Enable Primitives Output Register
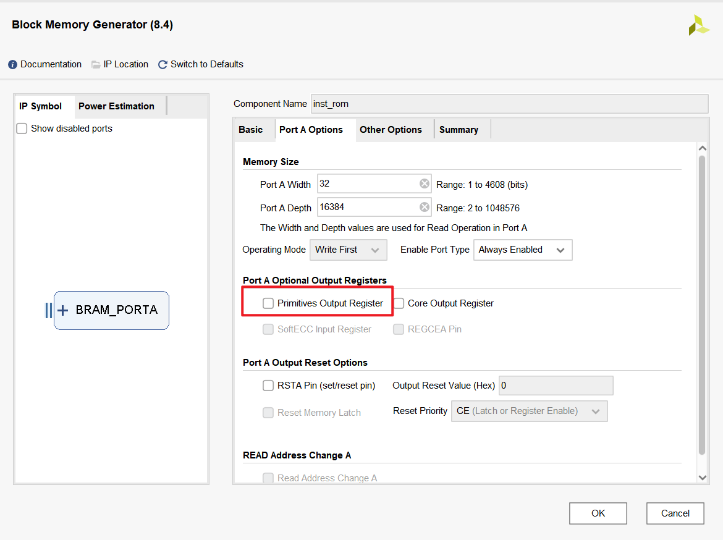723x540 pixels. tap(268, 303)
